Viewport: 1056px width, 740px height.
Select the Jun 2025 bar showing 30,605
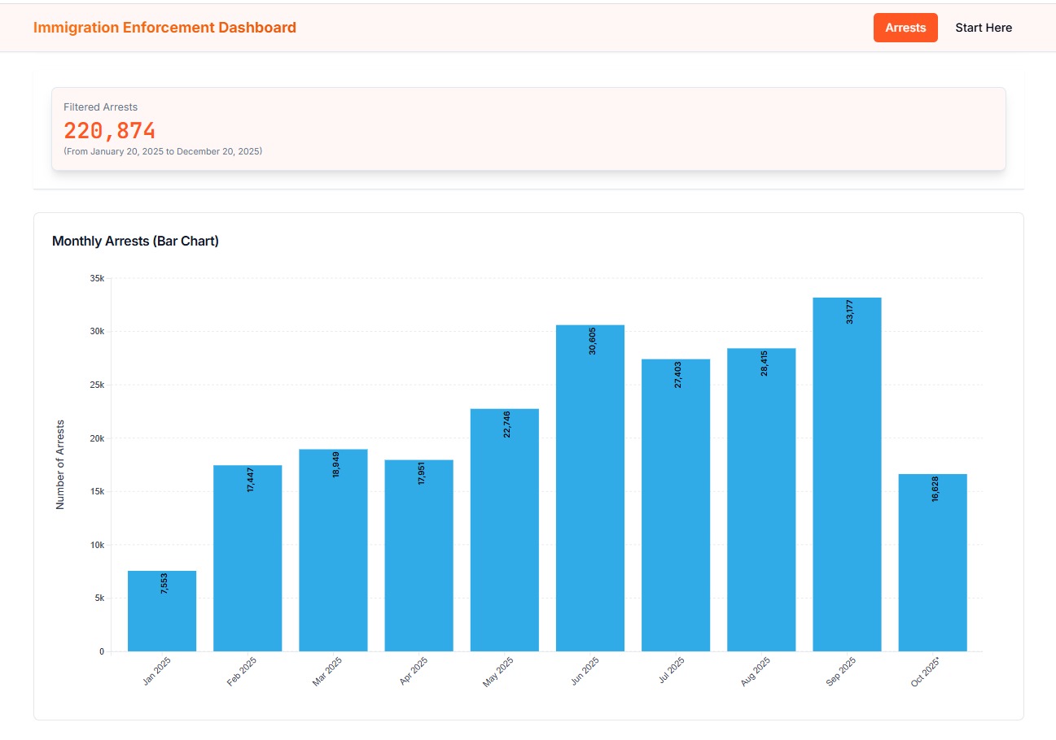(590, 488)
